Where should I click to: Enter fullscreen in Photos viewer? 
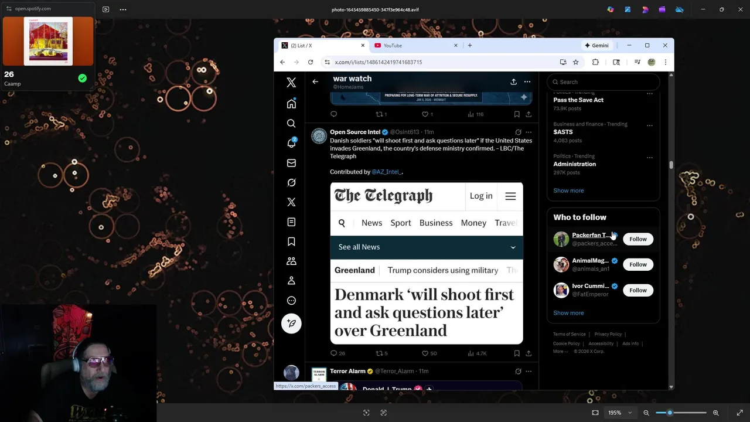739,413
